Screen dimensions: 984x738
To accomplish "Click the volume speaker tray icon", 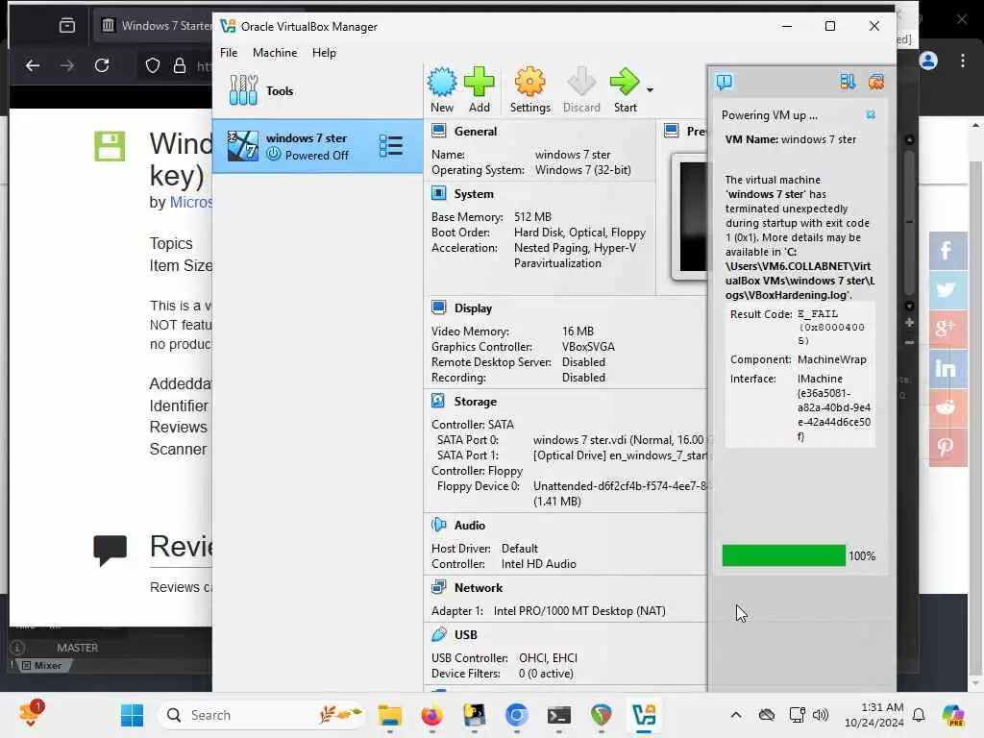I will point(821,715).
